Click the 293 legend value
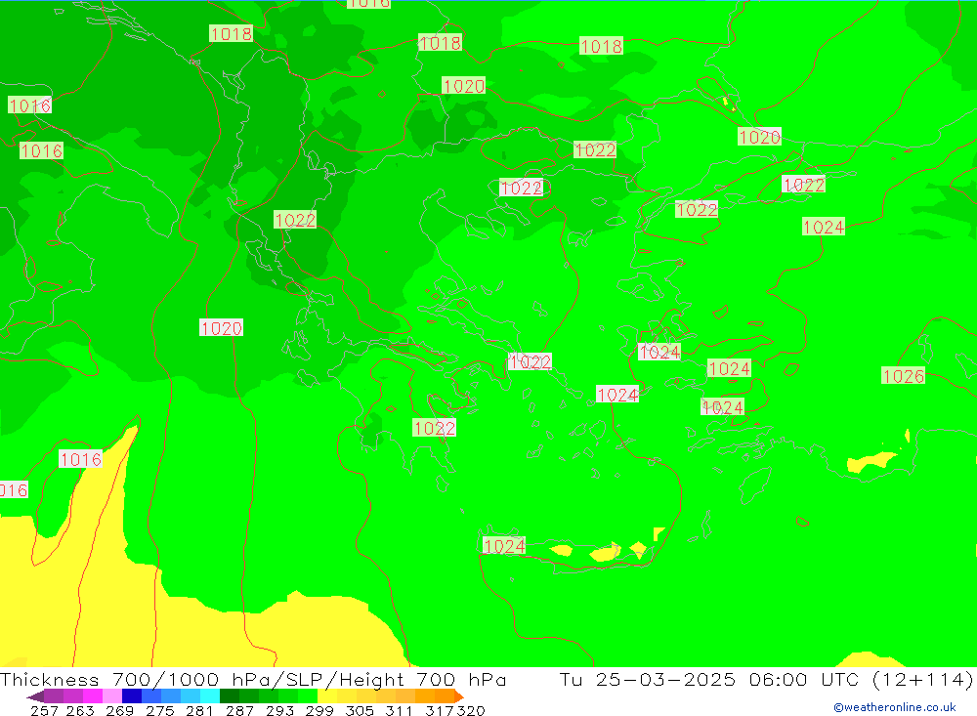The height and width of the screenshot is (716, 977). tap(279, 710)
